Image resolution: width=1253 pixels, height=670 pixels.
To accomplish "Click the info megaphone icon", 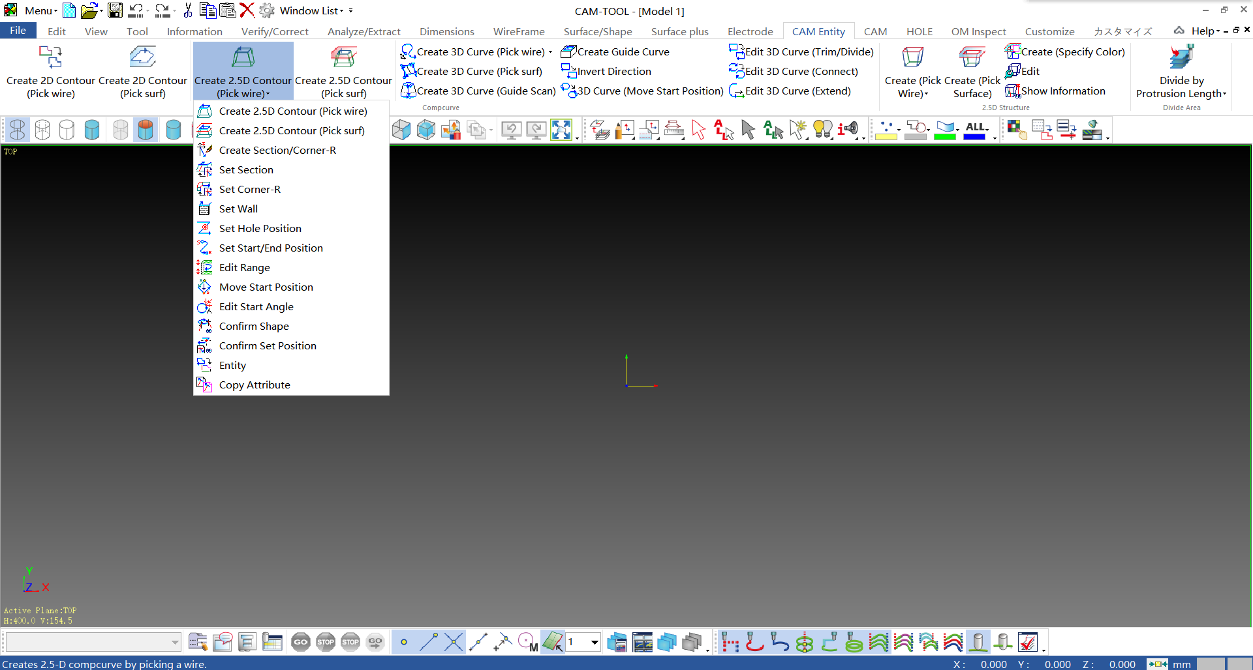I will pos(848,130).
